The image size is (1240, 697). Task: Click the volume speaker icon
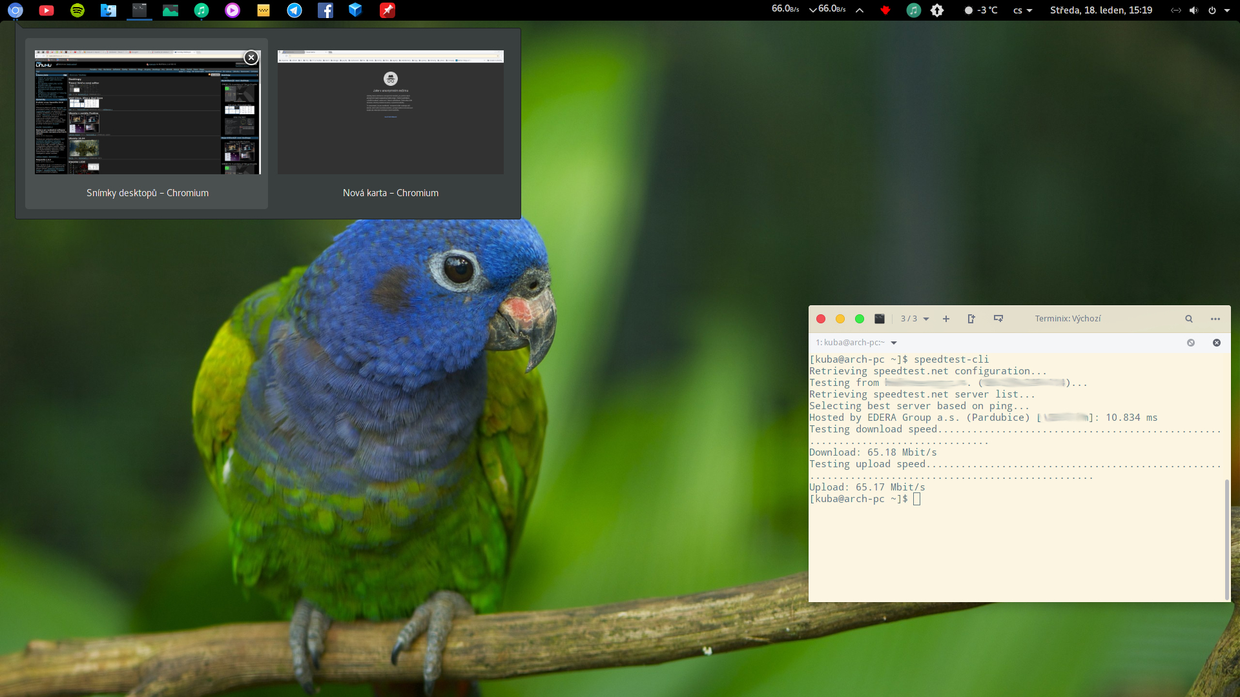[x=1193, y=10]
